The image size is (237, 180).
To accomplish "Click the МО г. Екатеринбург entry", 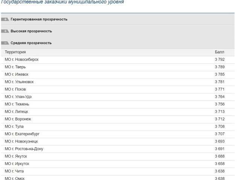I will 22,134.
